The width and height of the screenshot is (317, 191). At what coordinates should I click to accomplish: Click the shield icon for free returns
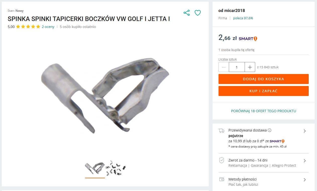(x=221, y=160)
